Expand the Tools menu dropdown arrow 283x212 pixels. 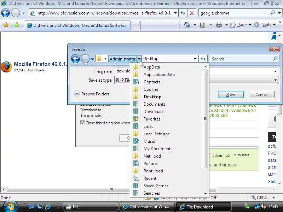[275, 25]
